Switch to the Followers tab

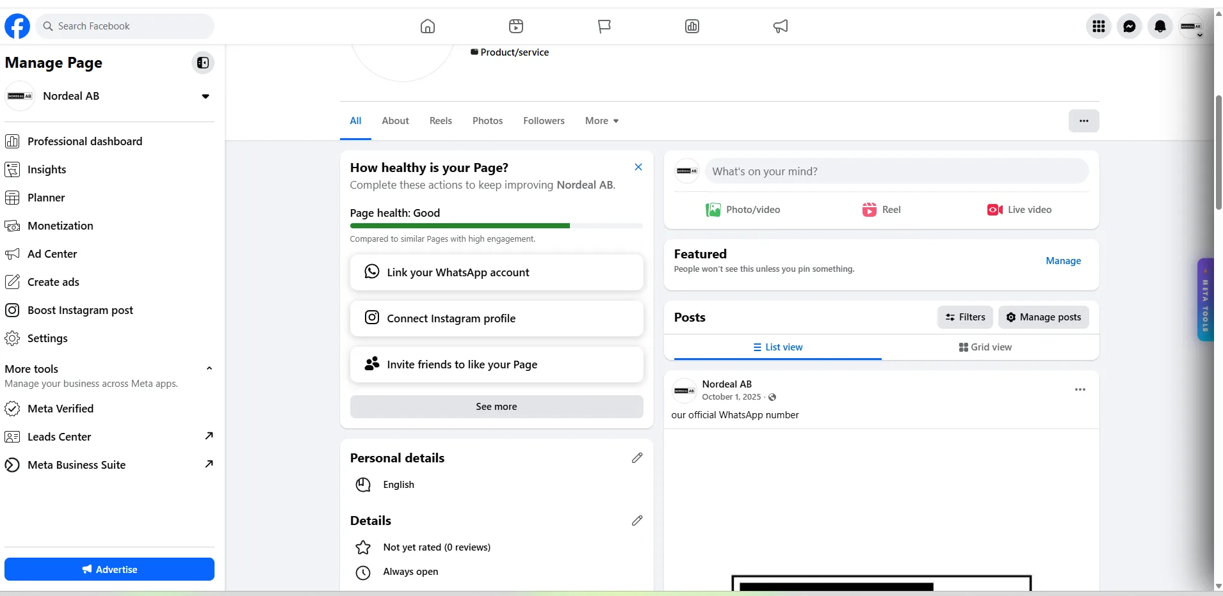click(544, 121)
